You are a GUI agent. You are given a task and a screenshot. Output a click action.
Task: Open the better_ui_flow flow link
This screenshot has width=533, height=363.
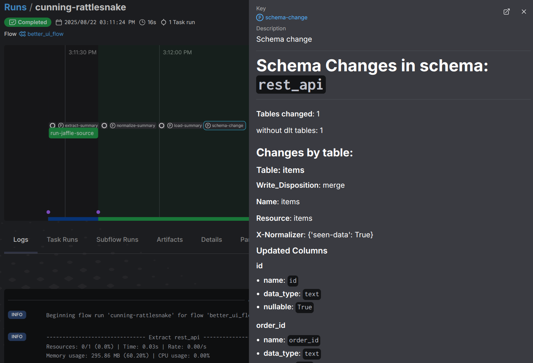coord(46,34)
